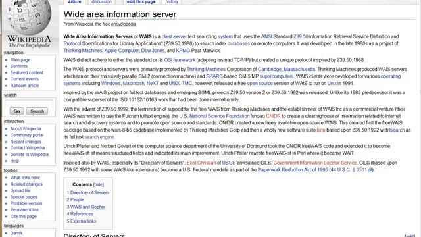Open the Isearch link

(x=397, y=130)
